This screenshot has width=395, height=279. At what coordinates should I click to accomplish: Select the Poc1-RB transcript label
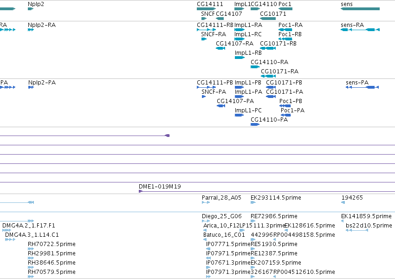290,34
